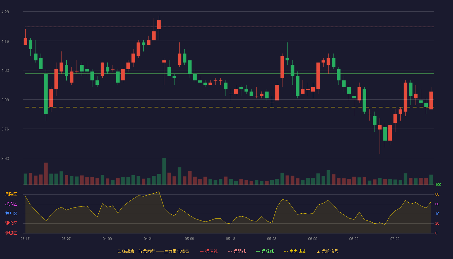The image size is (453, 259).
Task: Click the magenta 60 indicator axis value
Action: (437, 204)
